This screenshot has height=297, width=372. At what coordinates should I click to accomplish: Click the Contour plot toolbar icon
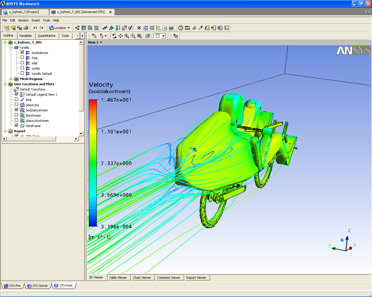[84, 28]
